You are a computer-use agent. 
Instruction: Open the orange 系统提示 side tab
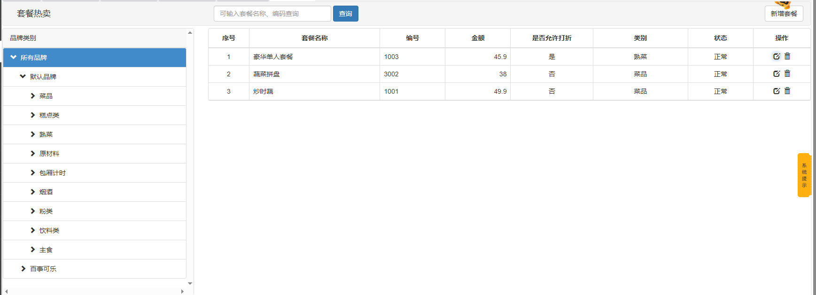804,175
